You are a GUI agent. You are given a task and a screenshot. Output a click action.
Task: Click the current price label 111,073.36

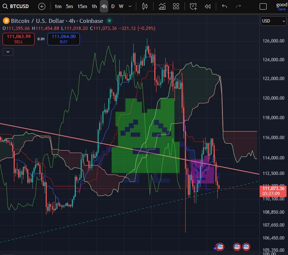point(273,191)
